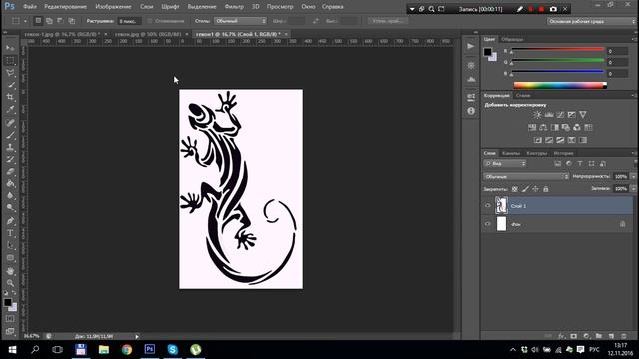Open the Color panel flyout menu
639x359 pixels.
tap(634, 39)
